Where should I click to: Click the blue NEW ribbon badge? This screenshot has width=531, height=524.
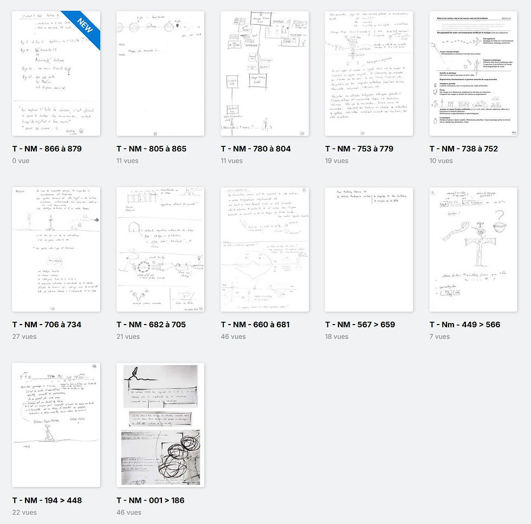tap(83, 27)
